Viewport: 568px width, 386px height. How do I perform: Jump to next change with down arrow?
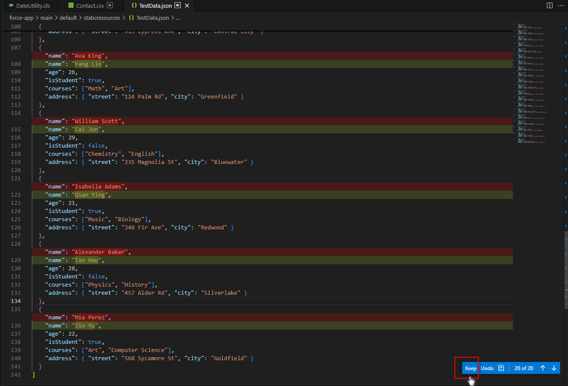point(554,368)
